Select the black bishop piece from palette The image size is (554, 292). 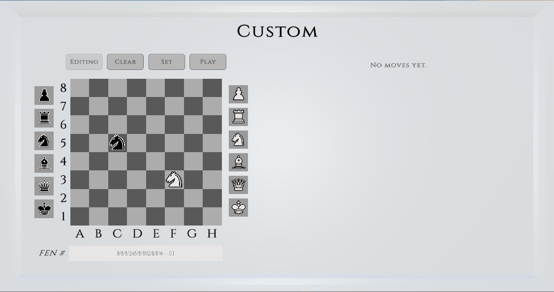tap(44, 163)
